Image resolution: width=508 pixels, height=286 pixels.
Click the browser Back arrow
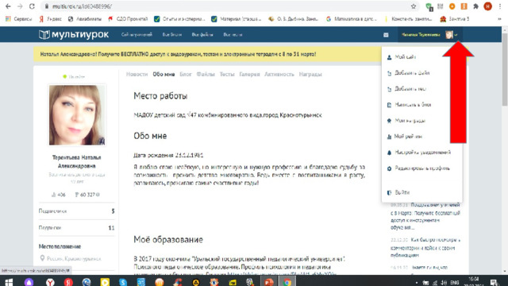click(x=8, y=6)
